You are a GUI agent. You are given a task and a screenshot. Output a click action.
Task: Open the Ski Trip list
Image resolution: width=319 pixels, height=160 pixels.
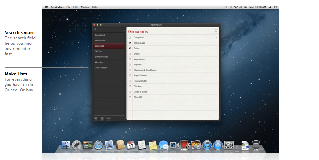tap(109, 51)
